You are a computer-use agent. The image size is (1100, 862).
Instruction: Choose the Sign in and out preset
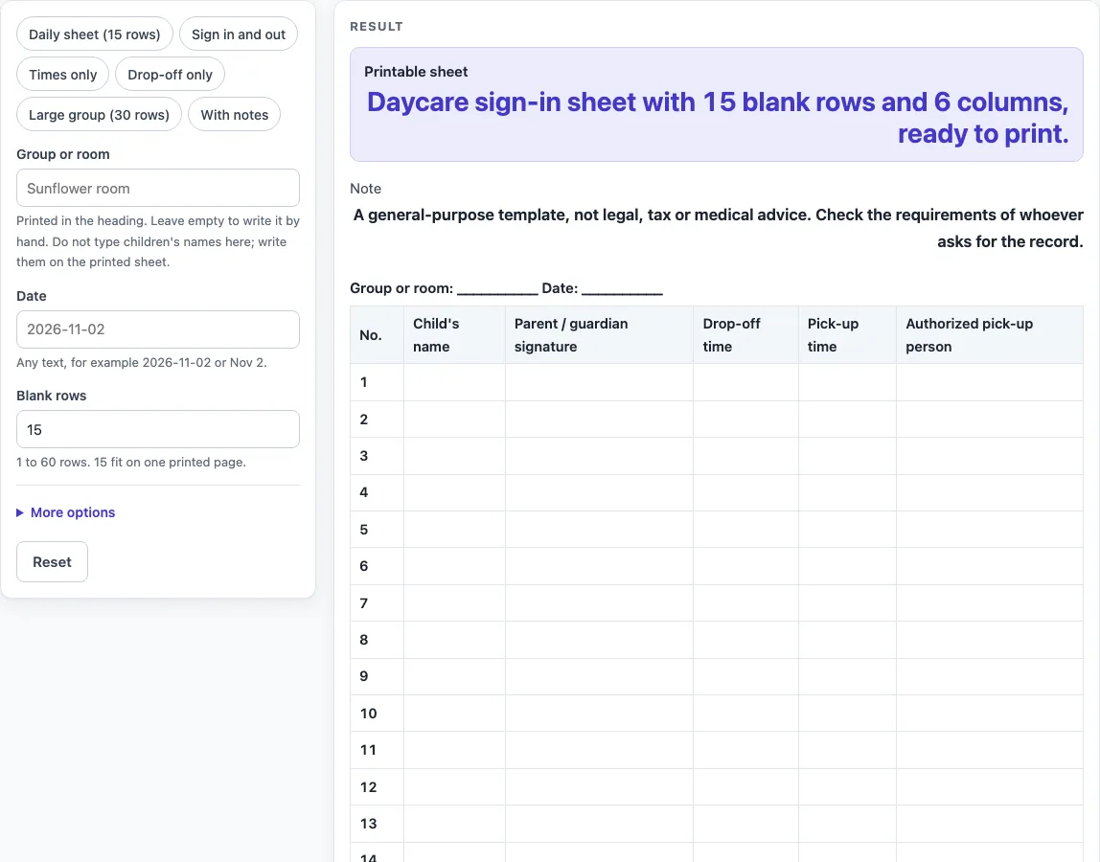[x=239, y=34]
